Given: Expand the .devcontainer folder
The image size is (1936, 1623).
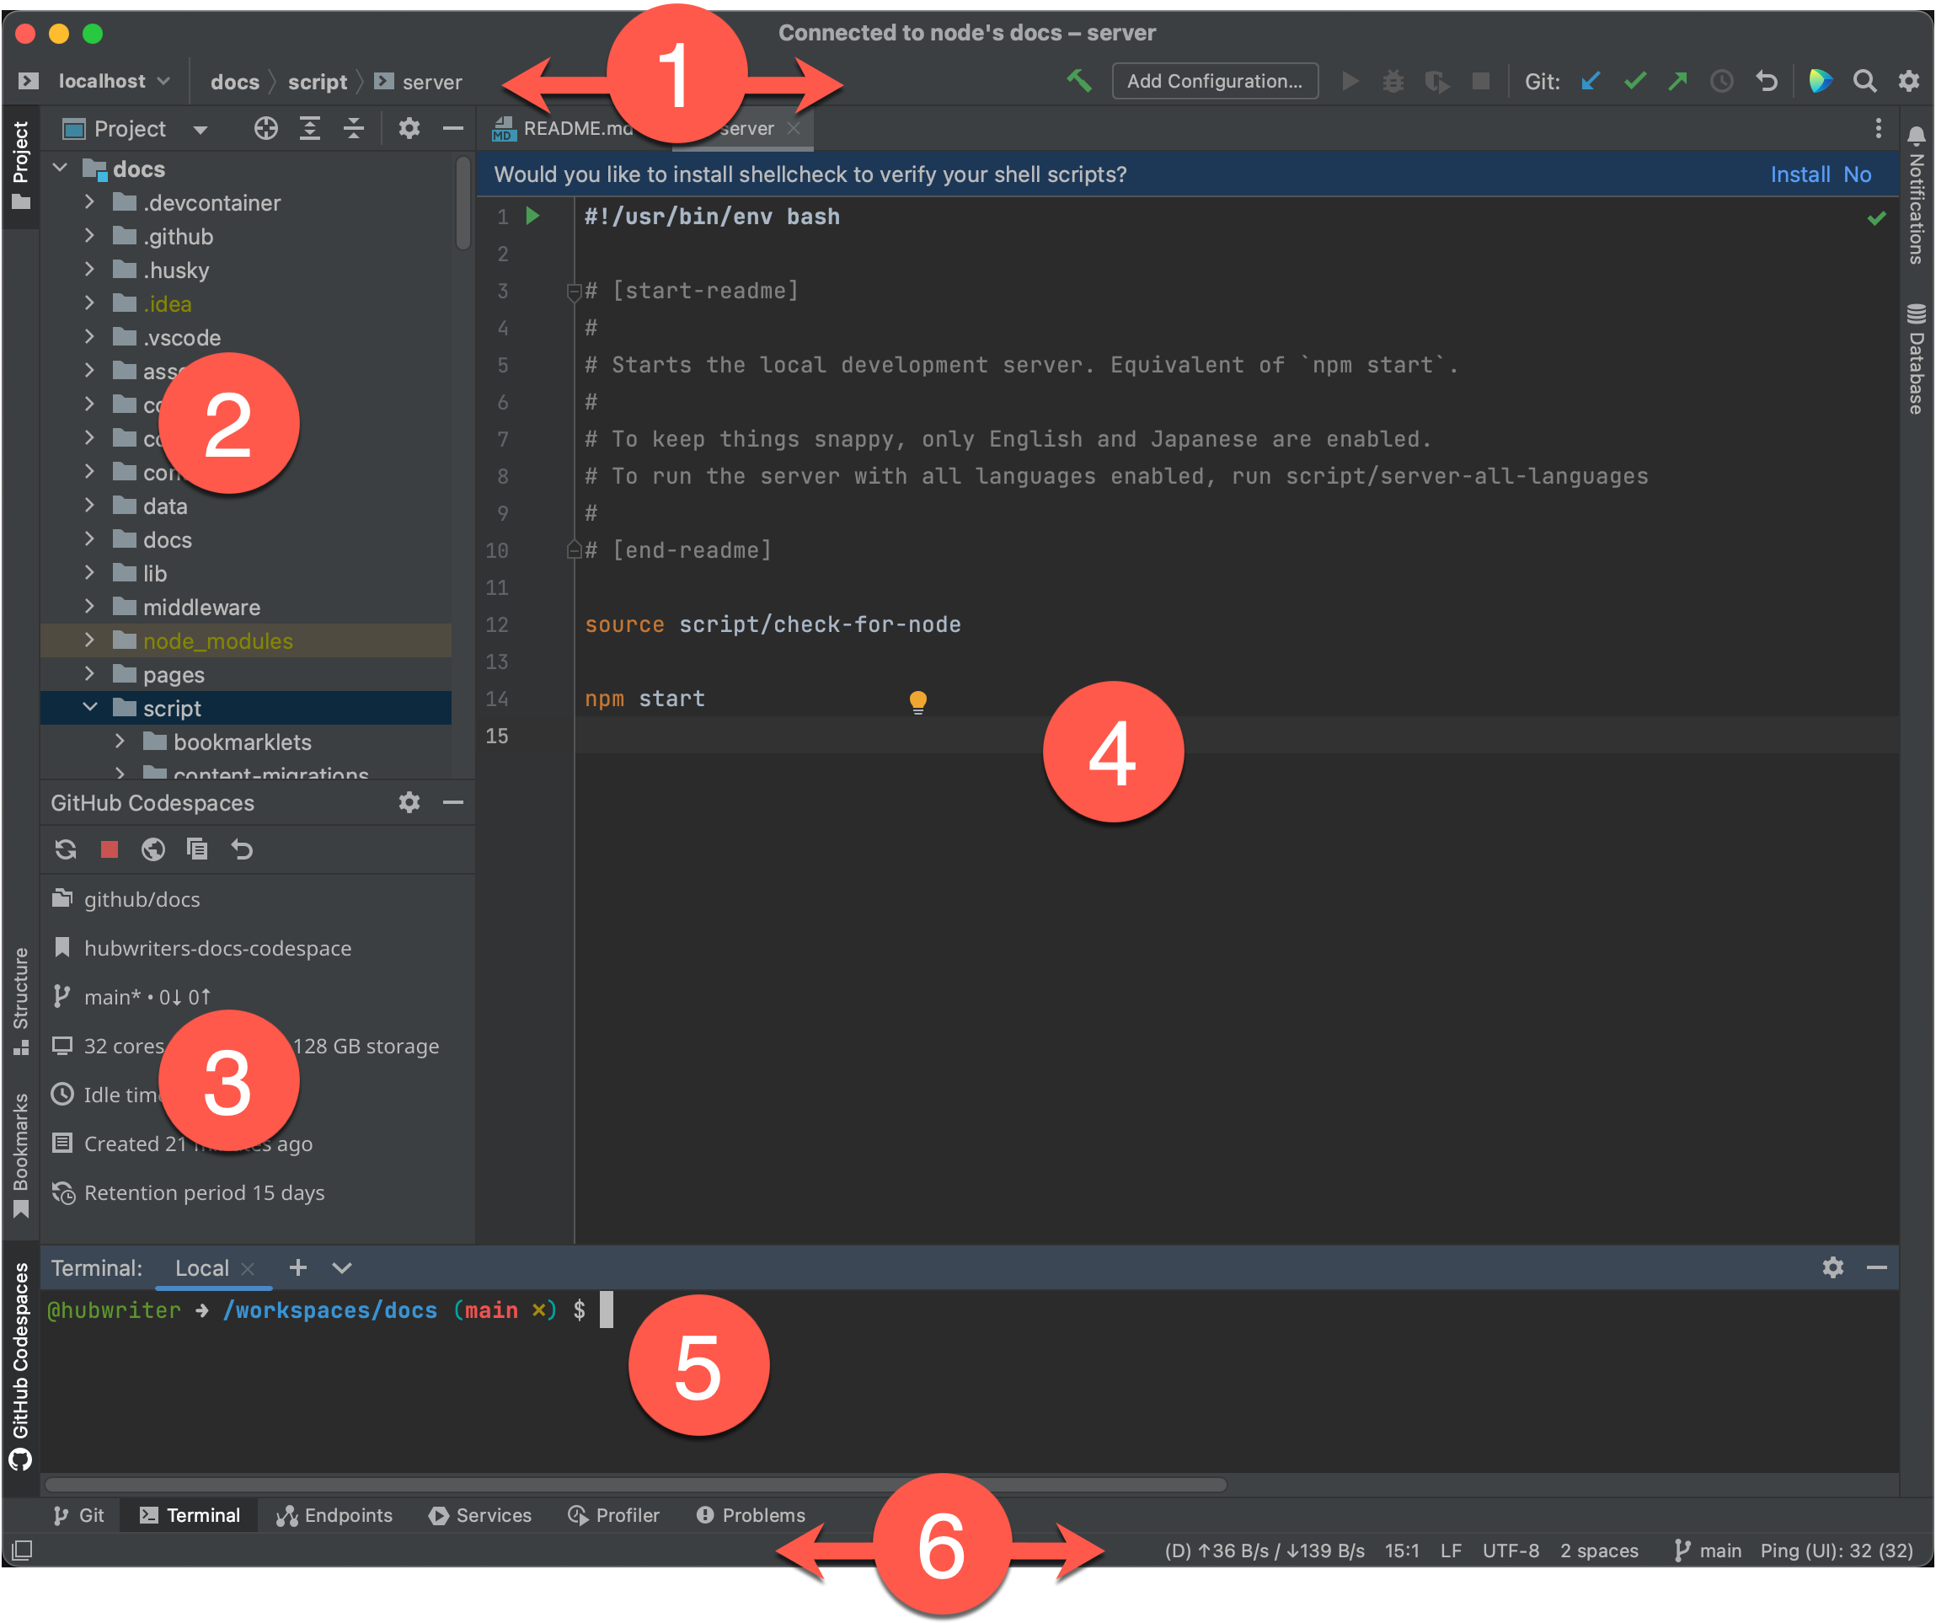Looking at the screenshot, I should (x=89, y=202).
